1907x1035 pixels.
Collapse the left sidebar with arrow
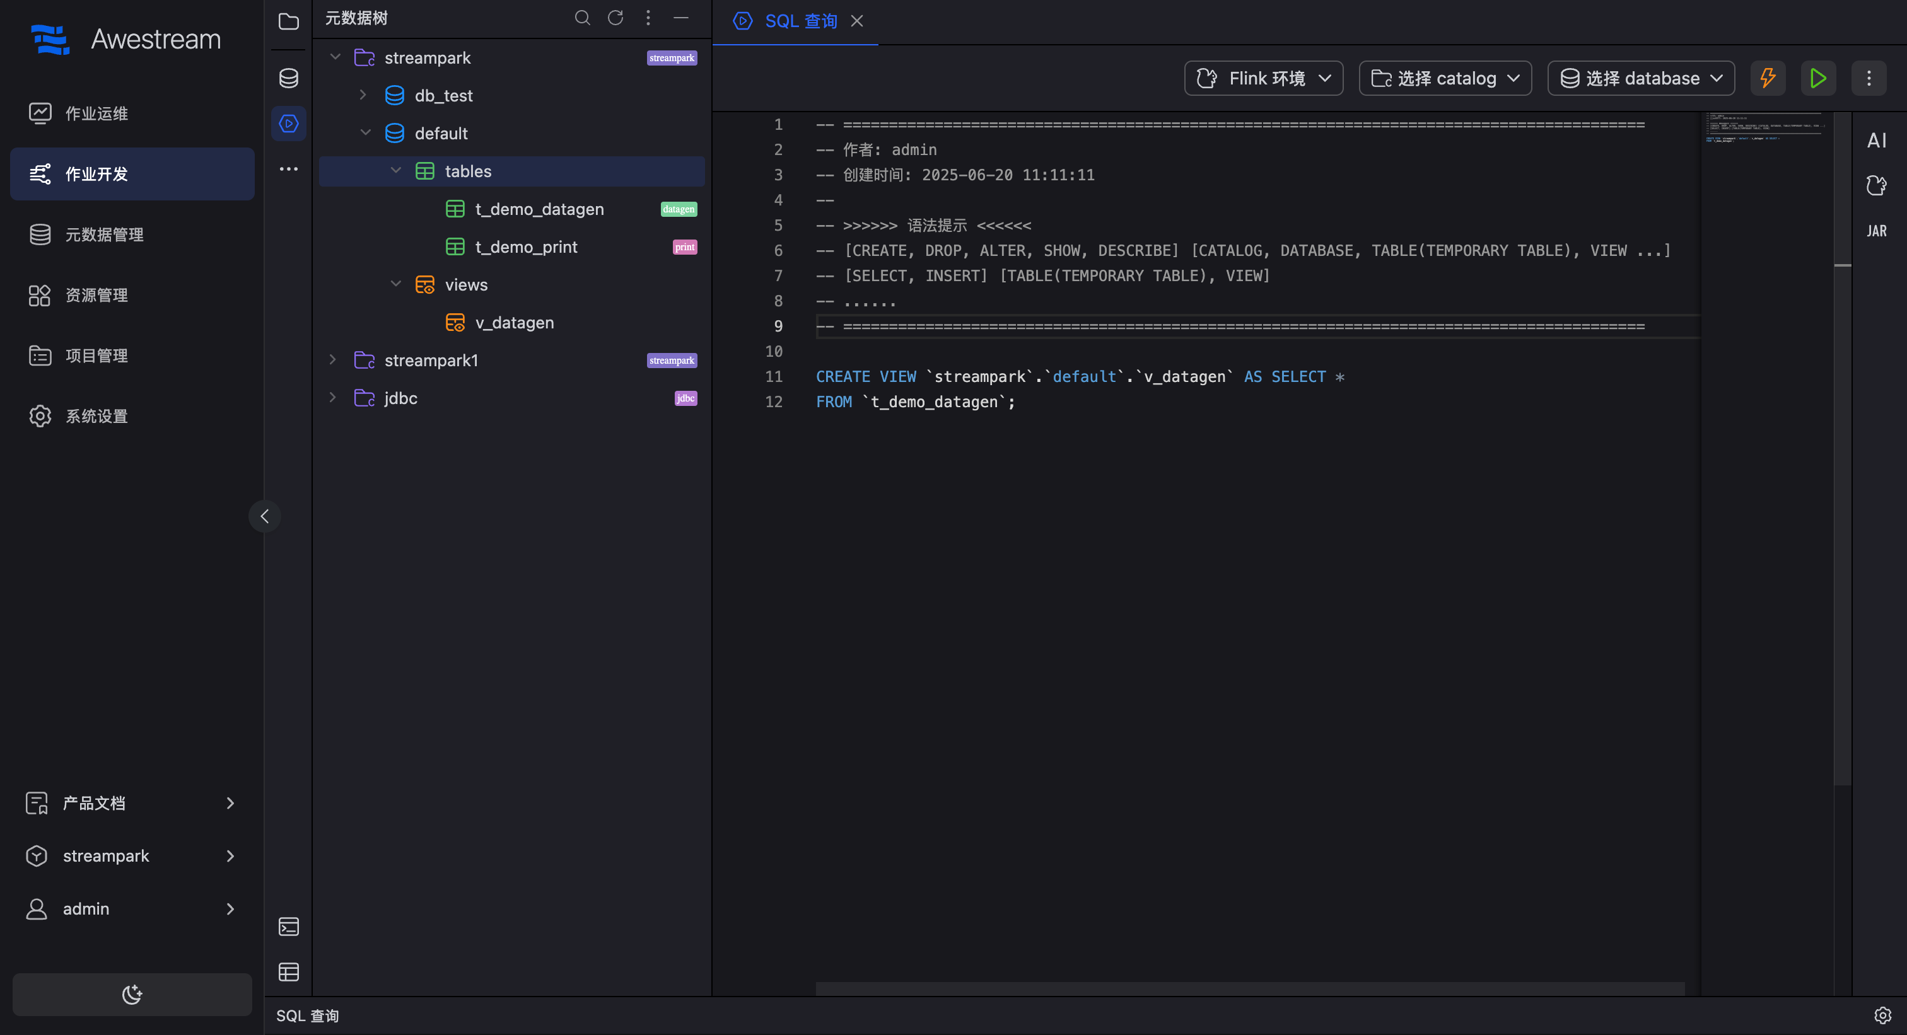265,516
